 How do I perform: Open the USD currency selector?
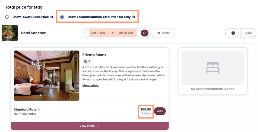248,33
